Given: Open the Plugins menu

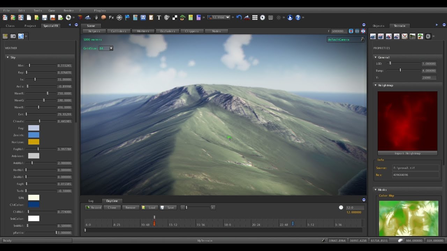Looking at the screenshot, I should [x=100, y=10].
